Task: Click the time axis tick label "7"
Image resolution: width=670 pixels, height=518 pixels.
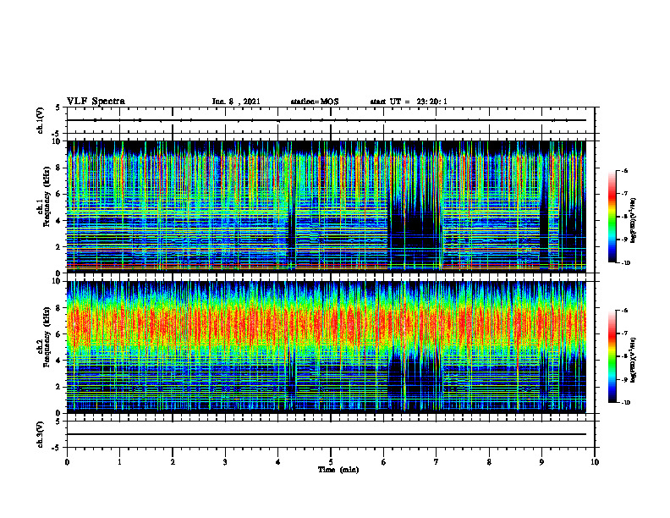Action: (437, 462)
